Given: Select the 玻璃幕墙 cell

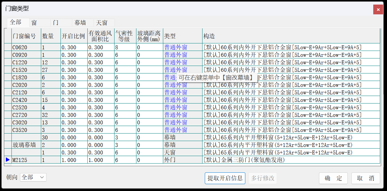Looking at the screenshot, I should tap(26, 145).
